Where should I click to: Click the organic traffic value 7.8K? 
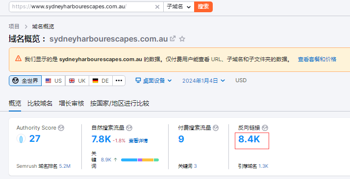(x=101, y=139)
